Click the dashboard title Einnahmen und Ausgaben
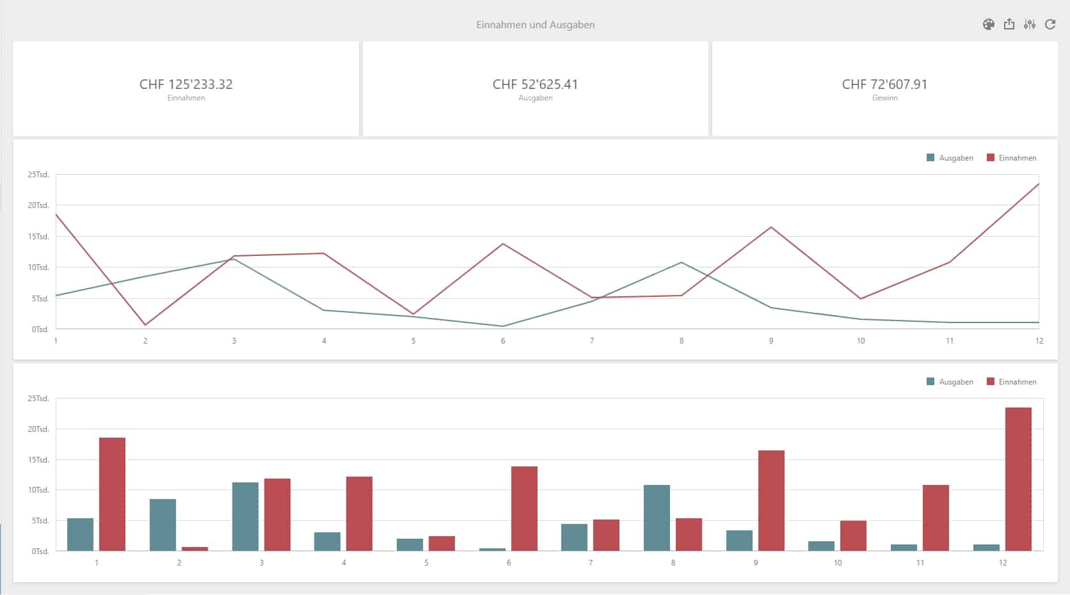 click(x=535, y=25)
